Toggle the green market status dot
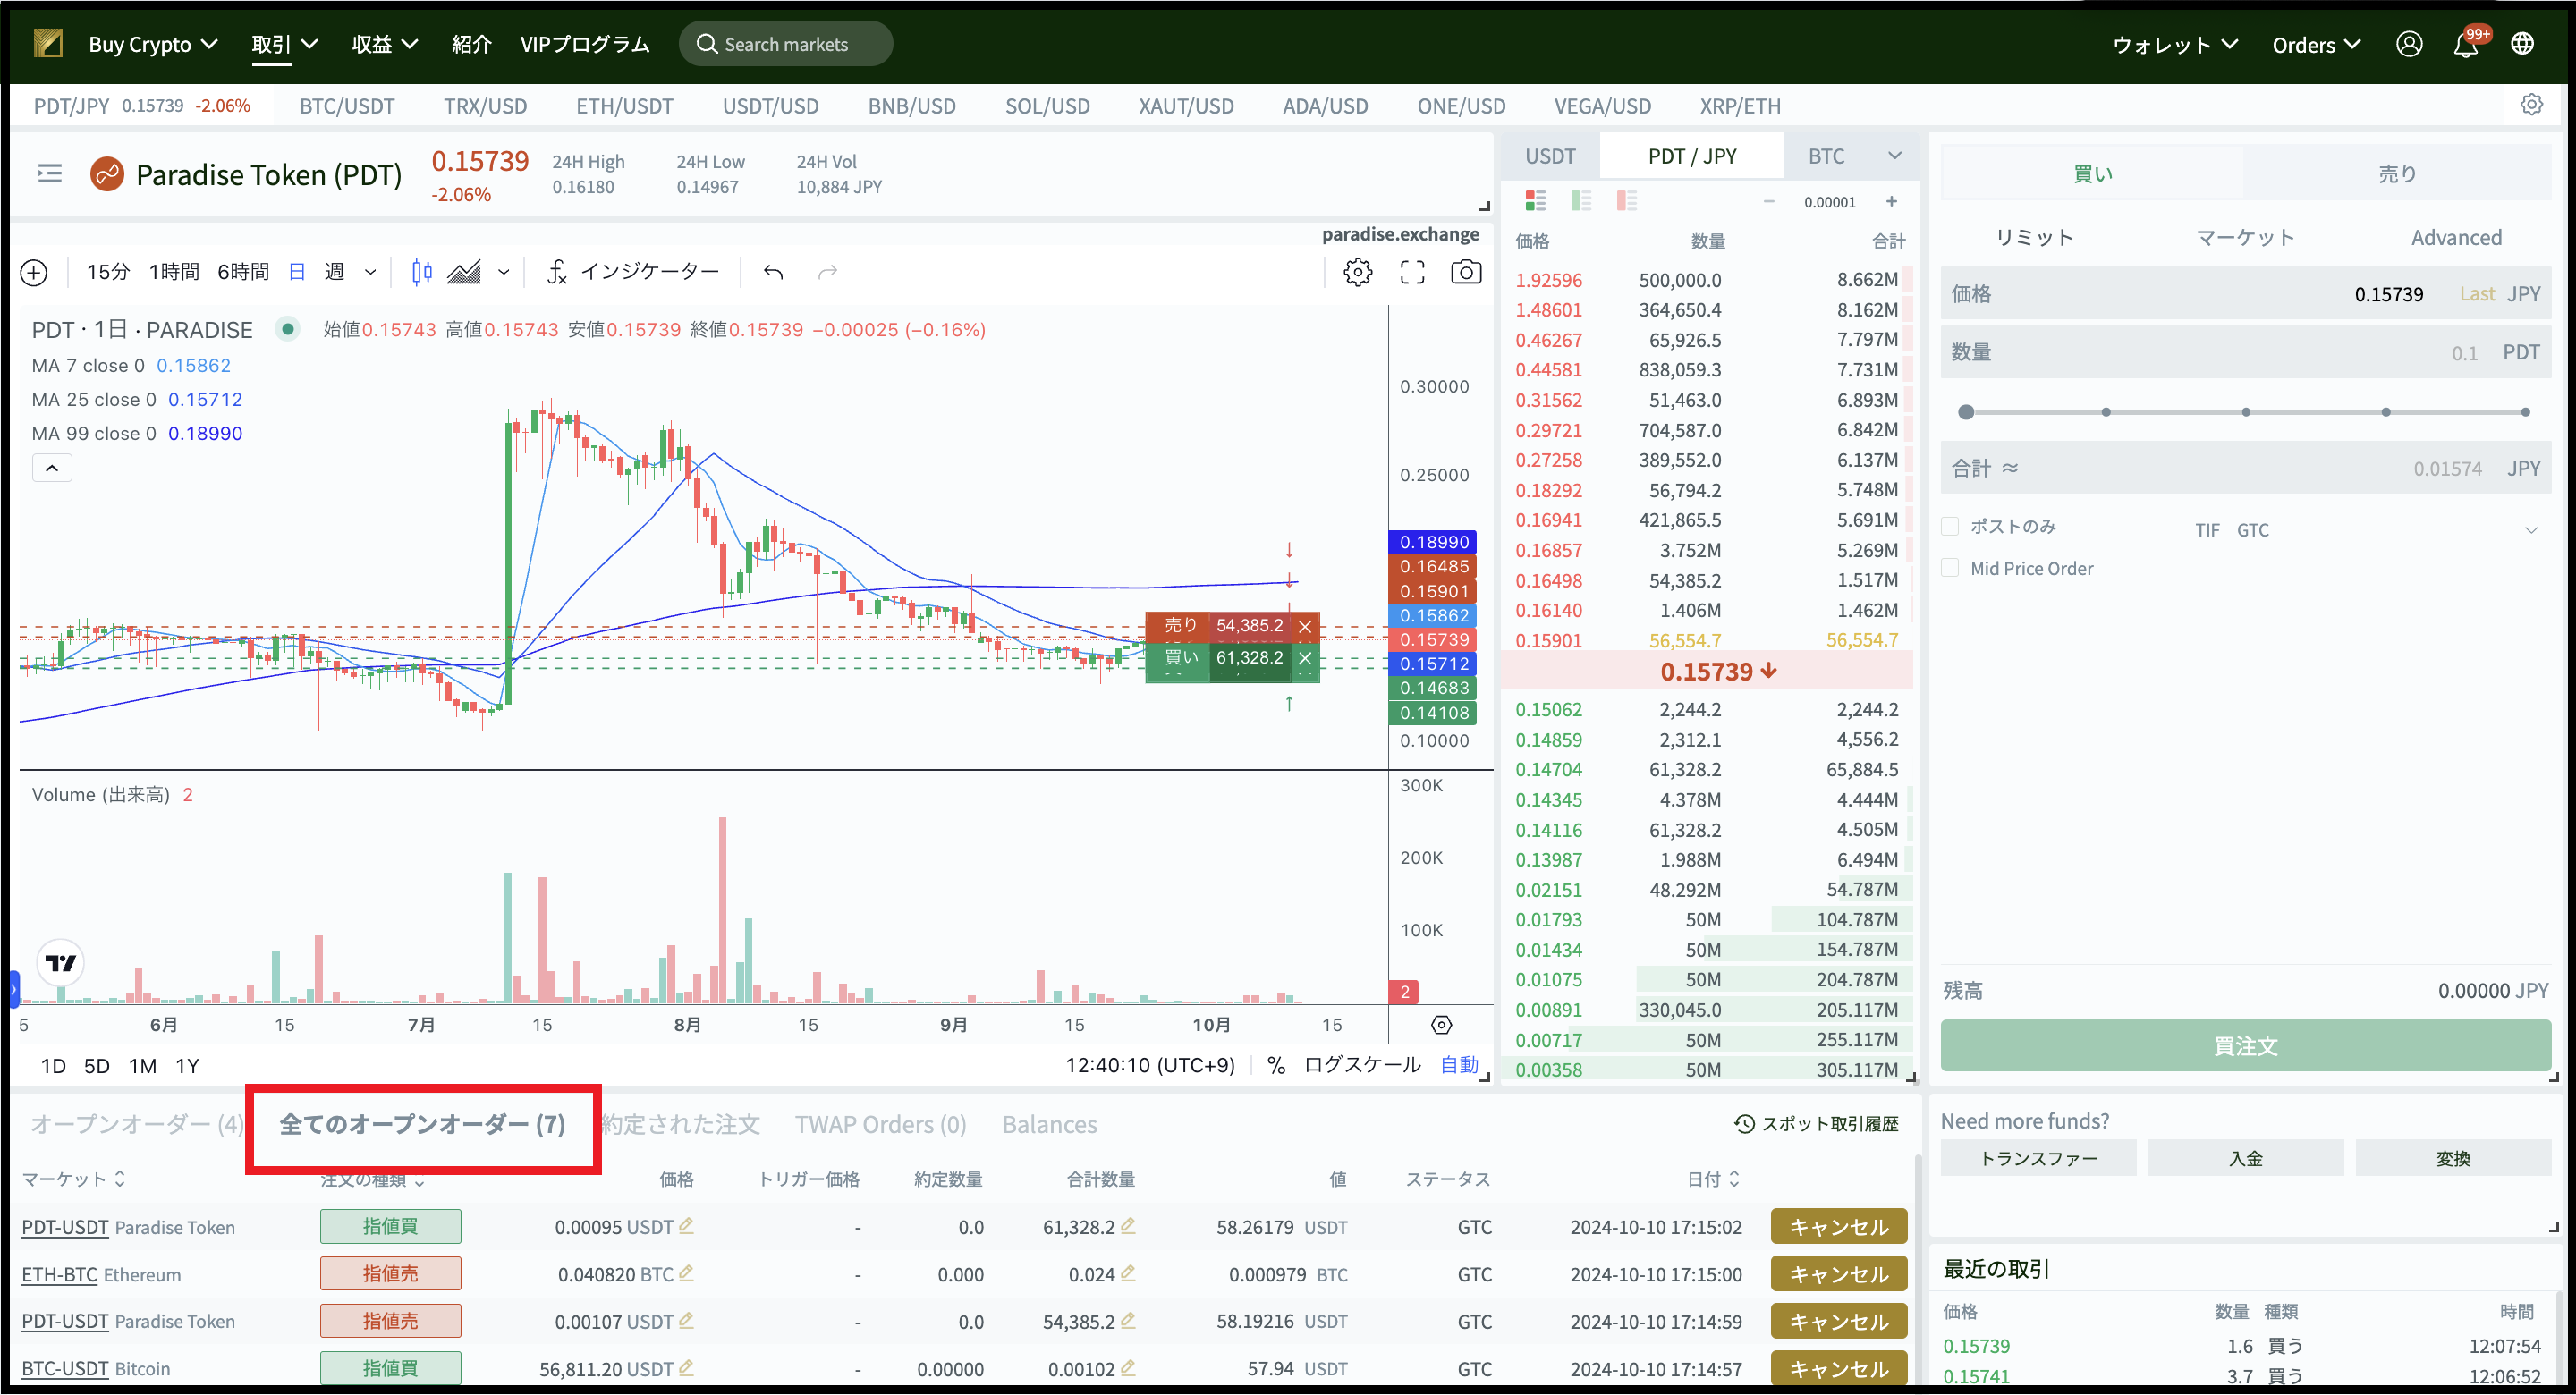This screenshot has width=2576, height=1395. click(288, 329)
